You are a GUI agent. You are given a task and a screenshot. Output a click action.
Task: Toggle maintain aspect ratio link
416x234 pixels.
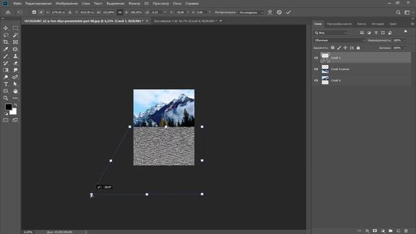120,12
